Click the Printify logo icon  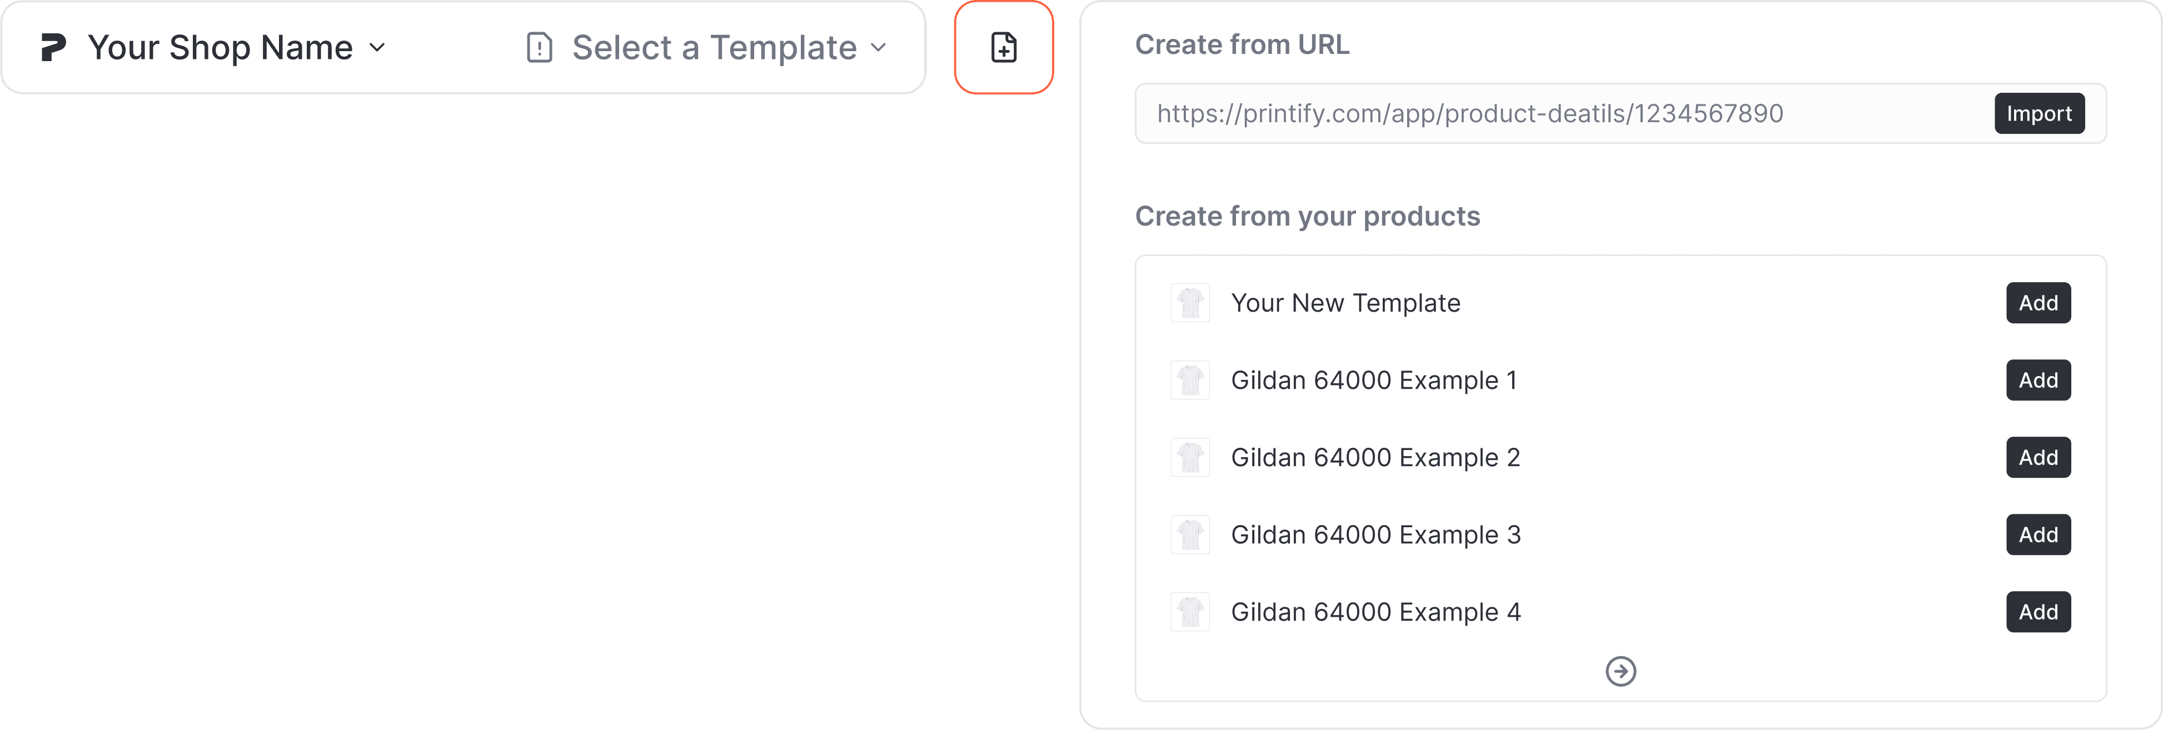(53, 47)
